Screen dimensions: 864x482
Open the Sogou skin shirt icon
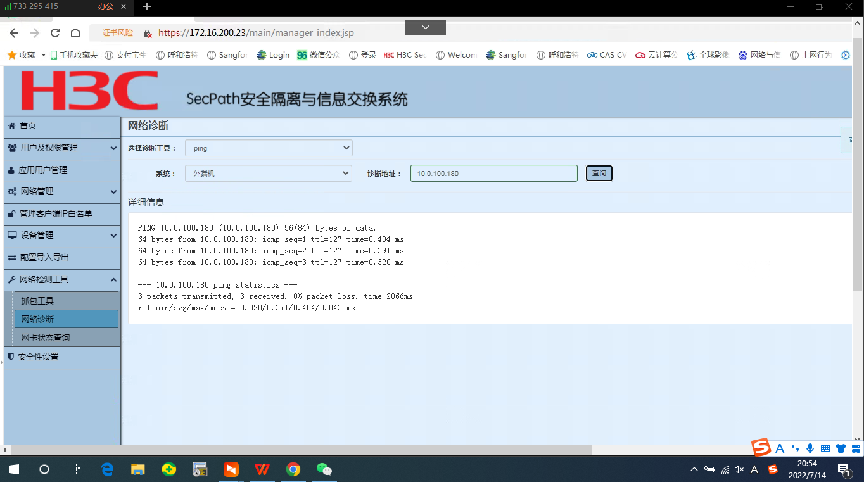[841, 448]
